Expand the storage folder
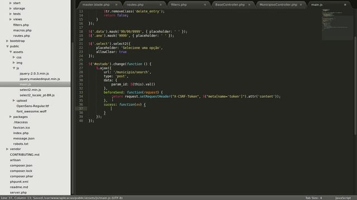This screenshot has width=357, height=200. point(11,8)
